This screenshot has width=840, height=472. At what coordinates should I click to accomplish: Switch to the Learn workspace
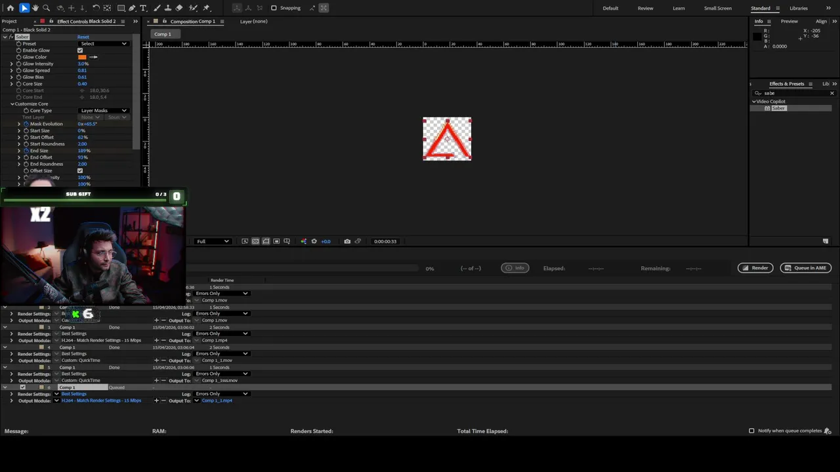click(679, 8)
